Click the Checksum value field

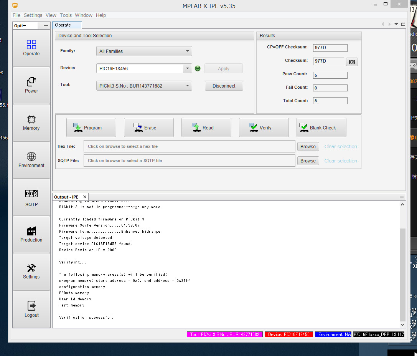[328, 61]
